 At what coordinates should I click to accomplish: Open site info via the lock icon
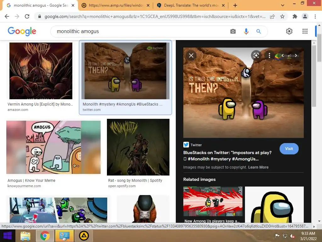tap(40, 16)
